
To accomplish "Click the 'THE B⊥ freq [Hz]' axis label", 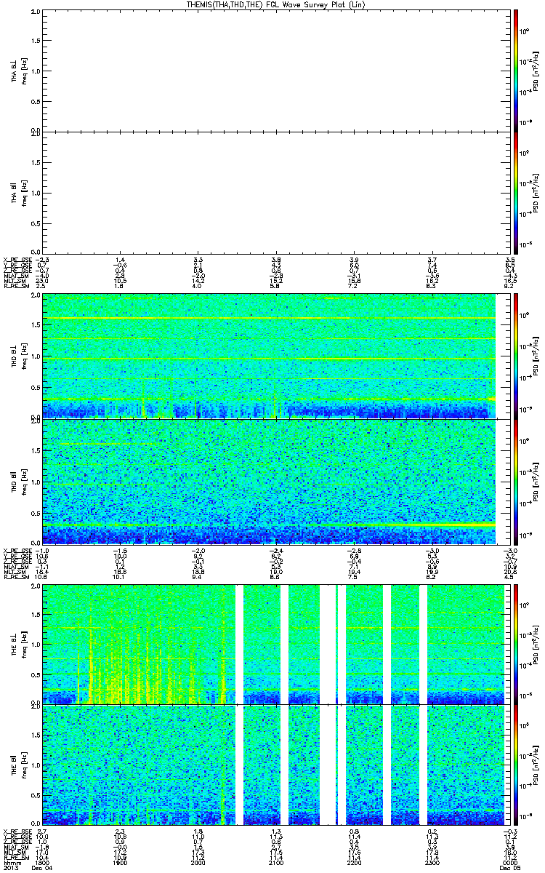I will [x=17, y=643].
